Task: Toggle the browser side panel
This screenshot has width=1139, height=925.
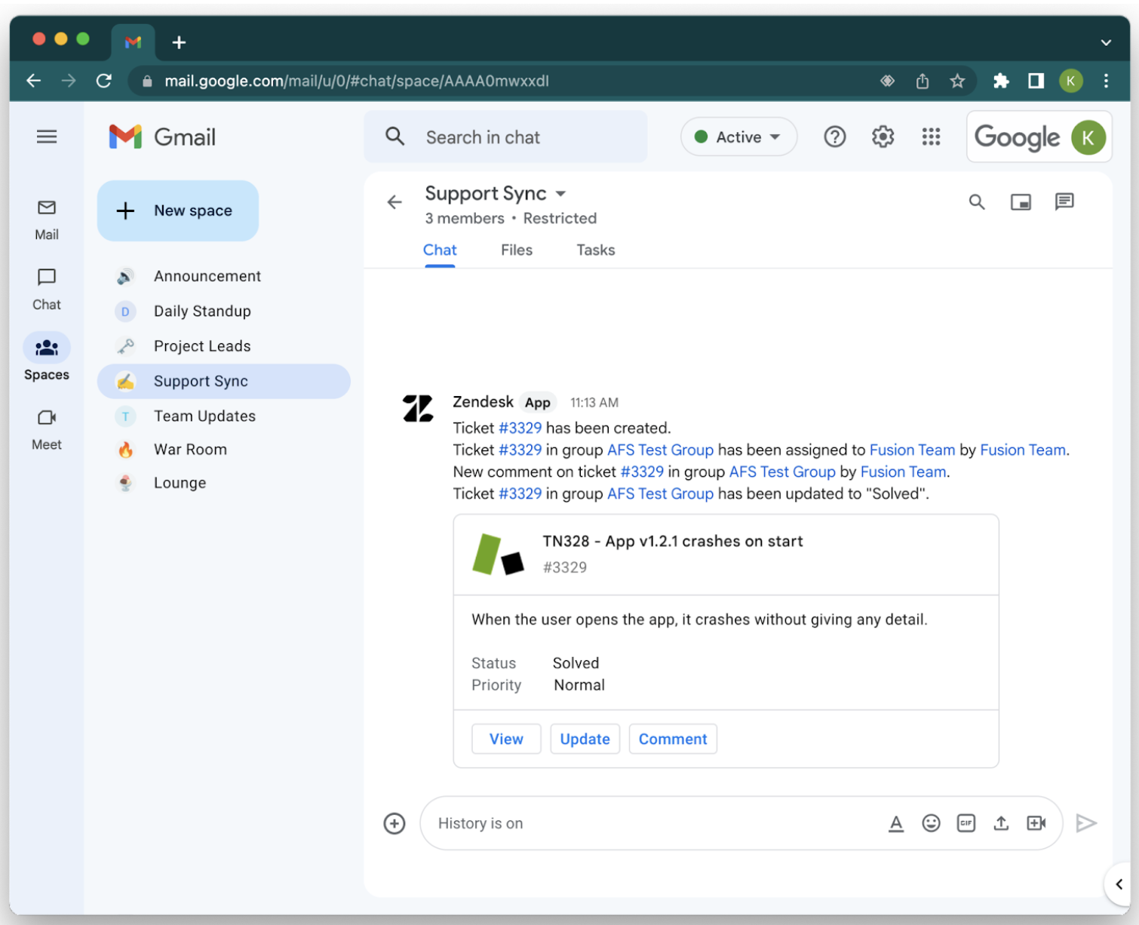Action: [x=1036, y=81]
